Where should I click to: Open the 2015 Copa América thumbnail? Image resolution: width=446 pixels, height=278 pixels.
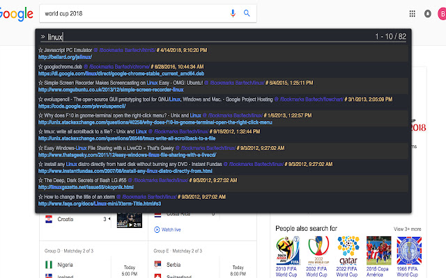(378, 251)
